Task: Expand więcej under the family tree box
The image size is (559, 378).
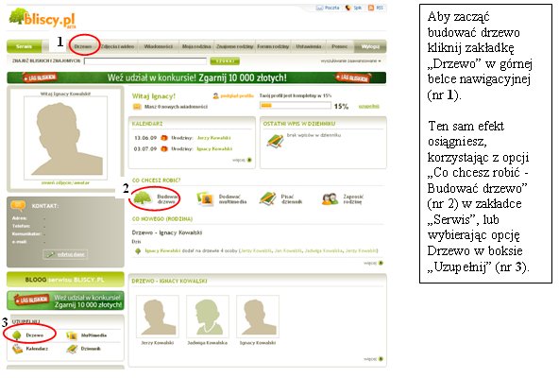Action: tap(373, 359)
